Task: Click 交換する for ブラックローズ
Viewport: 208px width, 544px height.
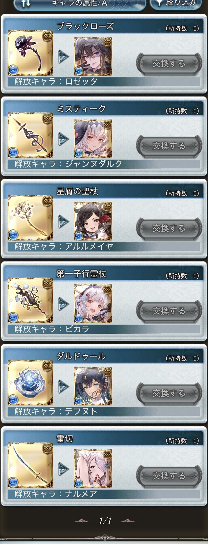Action: pyautogui.click(x=169, y=63)
